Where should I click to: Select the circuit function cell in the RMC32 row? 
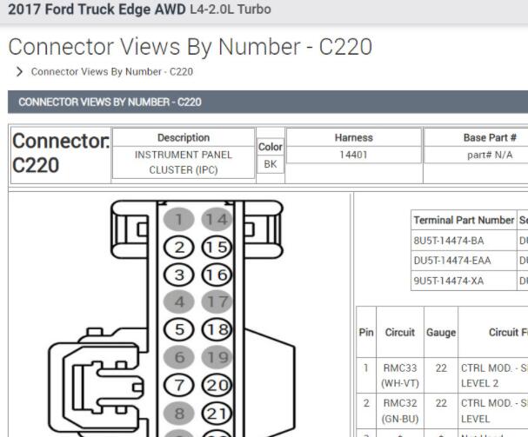coord(493,411)
